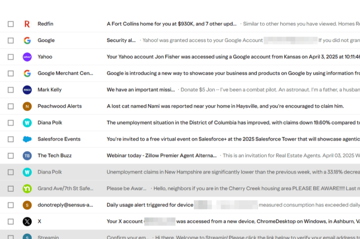This screenshot has width=360, height=239.
Task: Click Mark Kelly's dark blue avatar
Action: coord(27,90)
